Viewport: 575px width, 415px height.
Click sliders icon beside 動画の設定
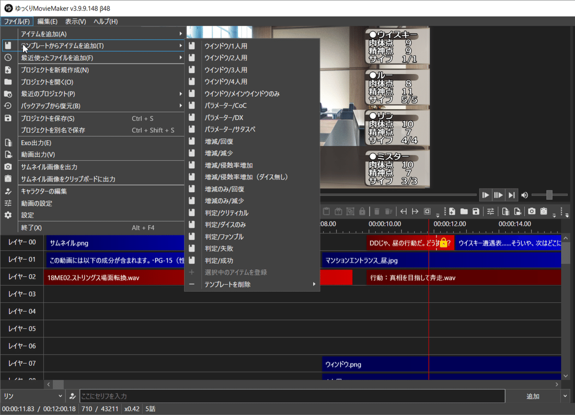[x=8, y=203]
